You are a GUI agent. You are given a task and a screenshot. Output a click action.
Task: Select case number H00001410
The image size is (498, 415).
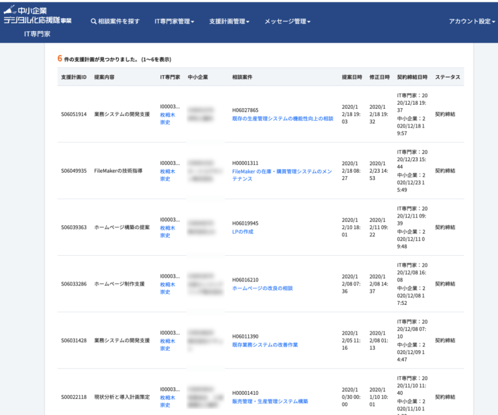point(245,393)
